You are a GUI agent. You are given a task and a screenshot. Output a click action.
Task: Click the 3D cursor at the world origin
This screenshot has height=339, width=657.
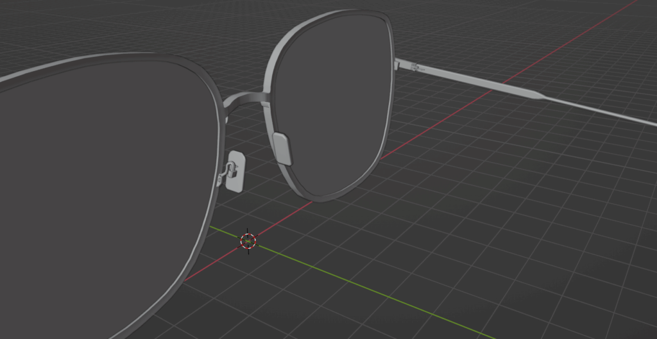[248, 240]
